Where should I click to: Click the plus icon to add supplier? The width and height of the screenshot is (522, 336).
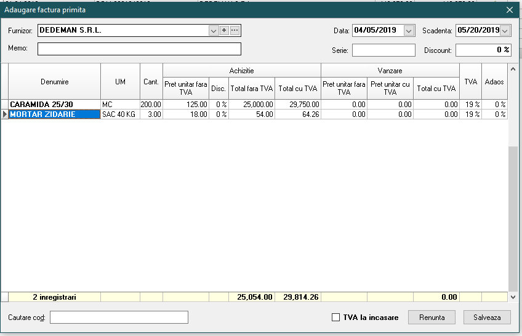point(224,30)
